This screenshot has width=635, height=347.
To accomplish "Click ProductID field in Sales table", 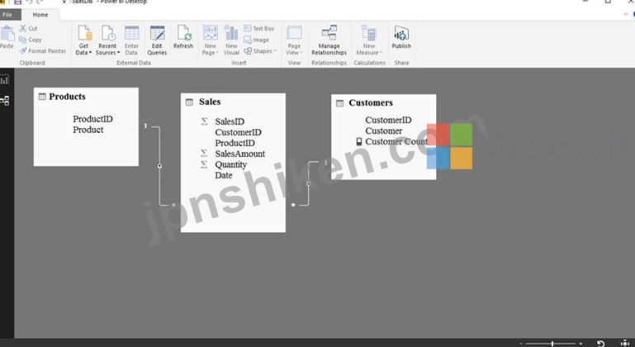I will (x=235, y=143).
